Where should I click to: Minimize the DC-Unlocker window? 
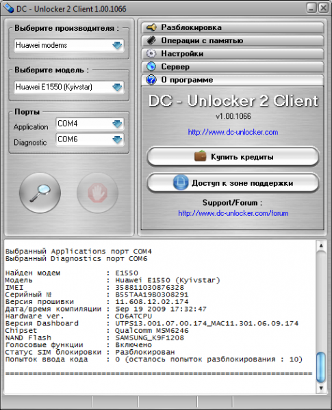(x=311, y=8)
